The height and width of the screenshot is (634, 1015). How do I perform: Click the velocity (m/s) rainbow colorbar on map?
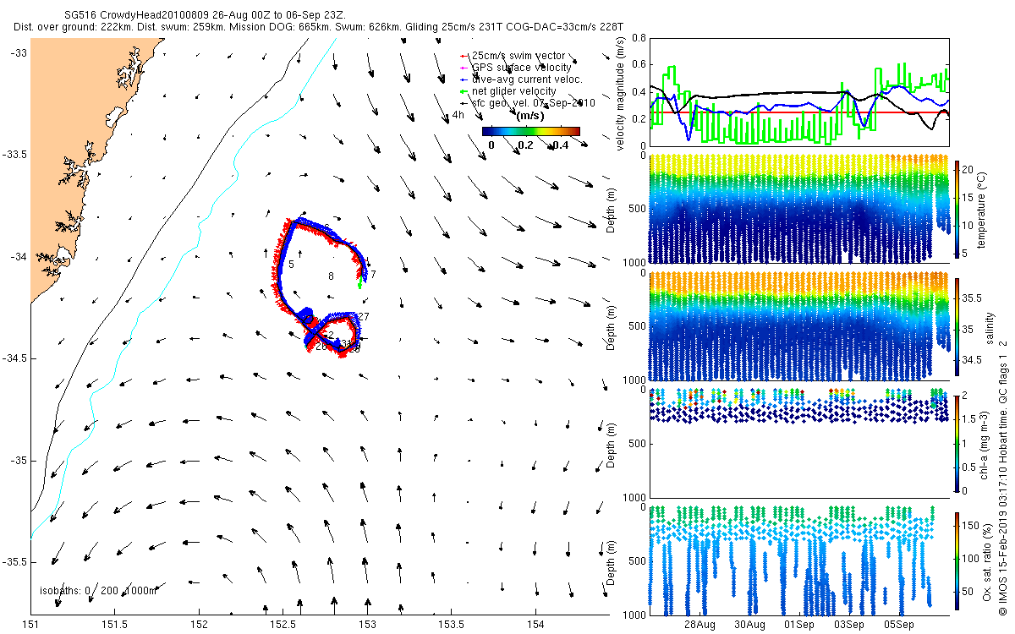click(530, 132)
